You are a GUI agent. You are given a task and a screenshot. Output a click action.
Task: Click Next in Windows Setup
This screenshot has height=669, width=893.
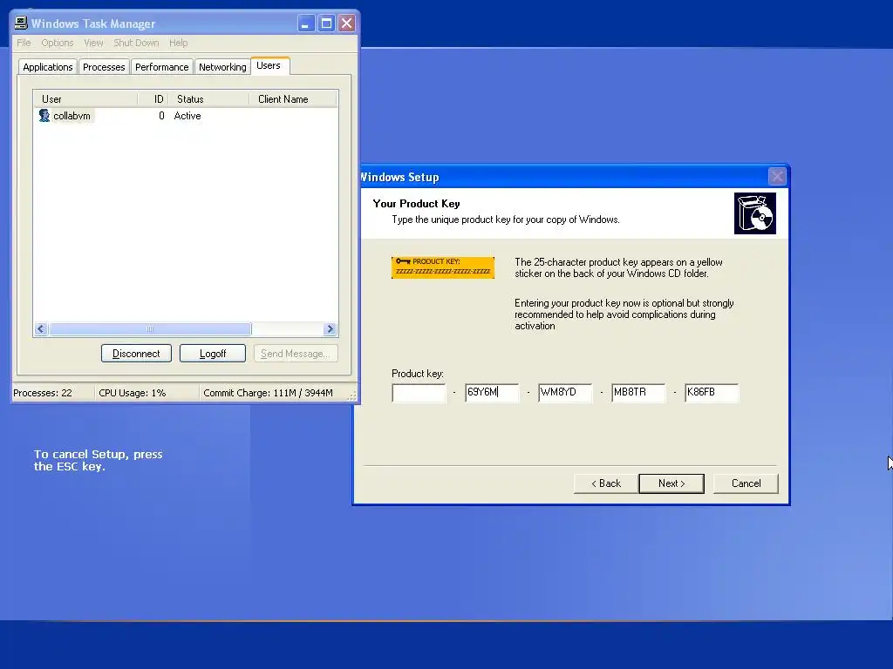671,483
